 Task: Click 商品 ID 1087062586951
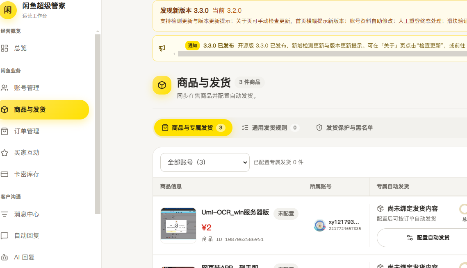point(232,239)
